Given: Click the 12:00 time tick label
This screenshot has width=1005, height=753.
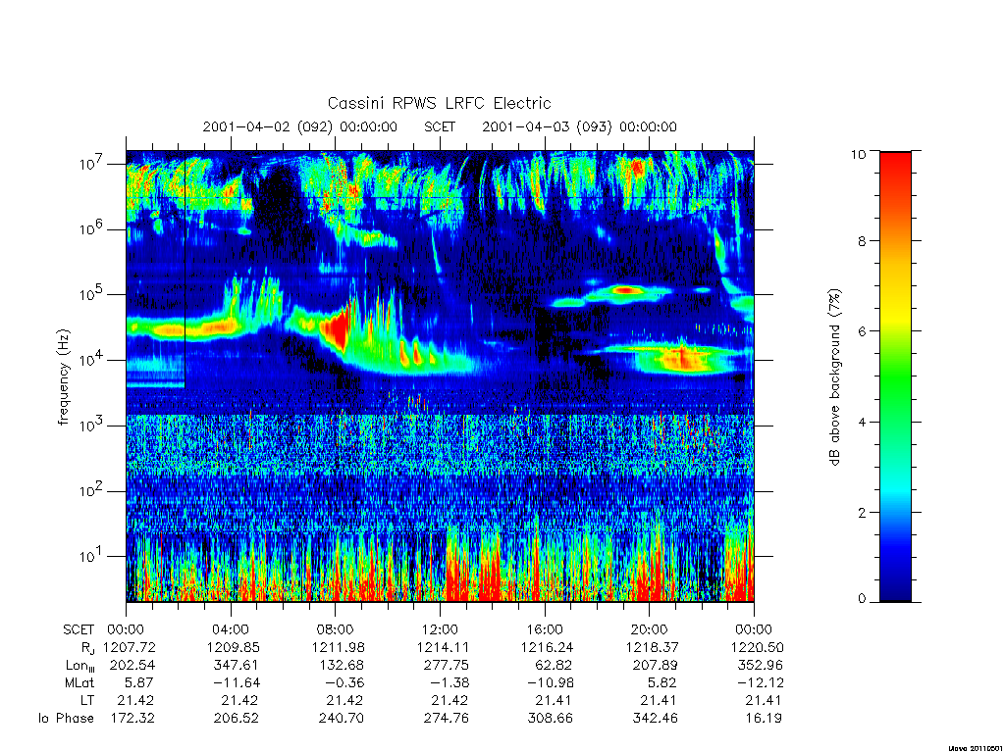Looking at the screenshot, I should coord(440,630).
